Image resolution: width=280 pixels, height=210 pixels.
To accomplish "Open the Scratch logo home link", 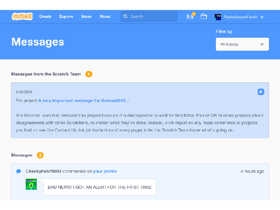I will point(22,16).
